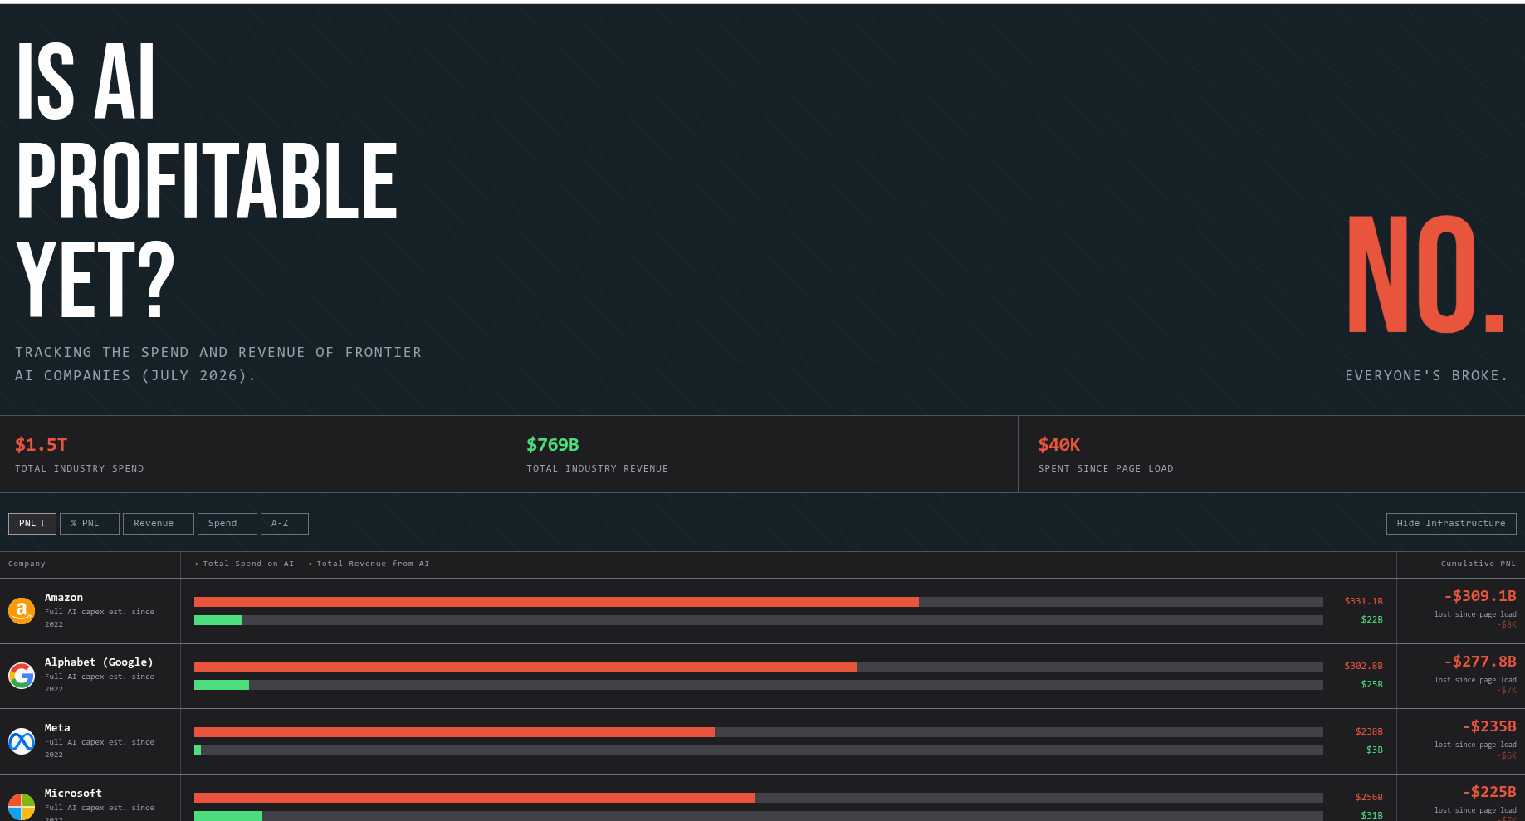The width and height of the screenshot is (1525, 821).
Task: Click the TRACKING THE SPEND AND REVENUE subtitle
Action: coord(218,364)
